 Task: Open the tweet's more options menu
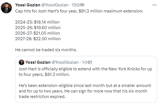pyautogui.click(x=154, y=5)
